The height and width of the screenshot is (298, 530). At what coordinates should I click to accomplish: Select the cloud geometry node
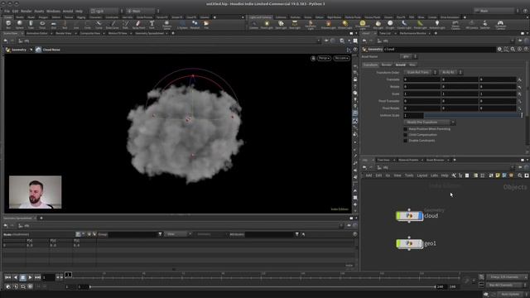409,215
